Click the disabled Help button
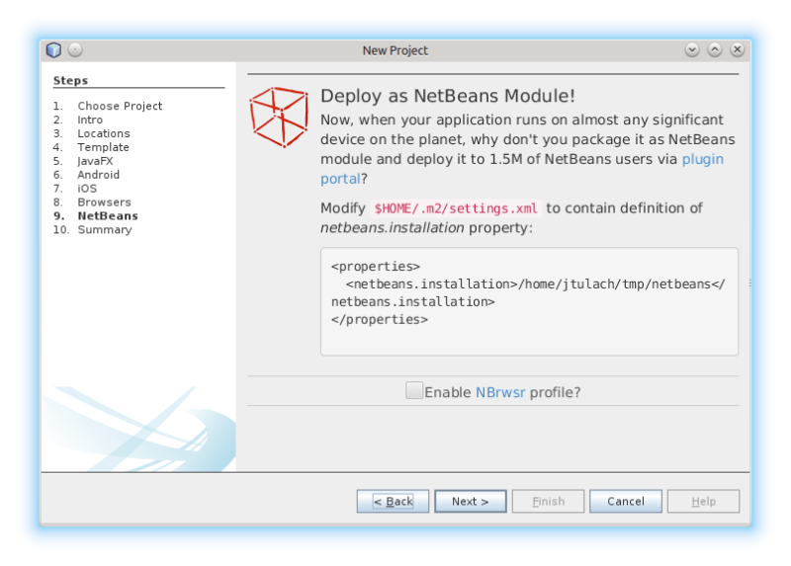This screenshot has width=791, height=566. pos(703,501)
